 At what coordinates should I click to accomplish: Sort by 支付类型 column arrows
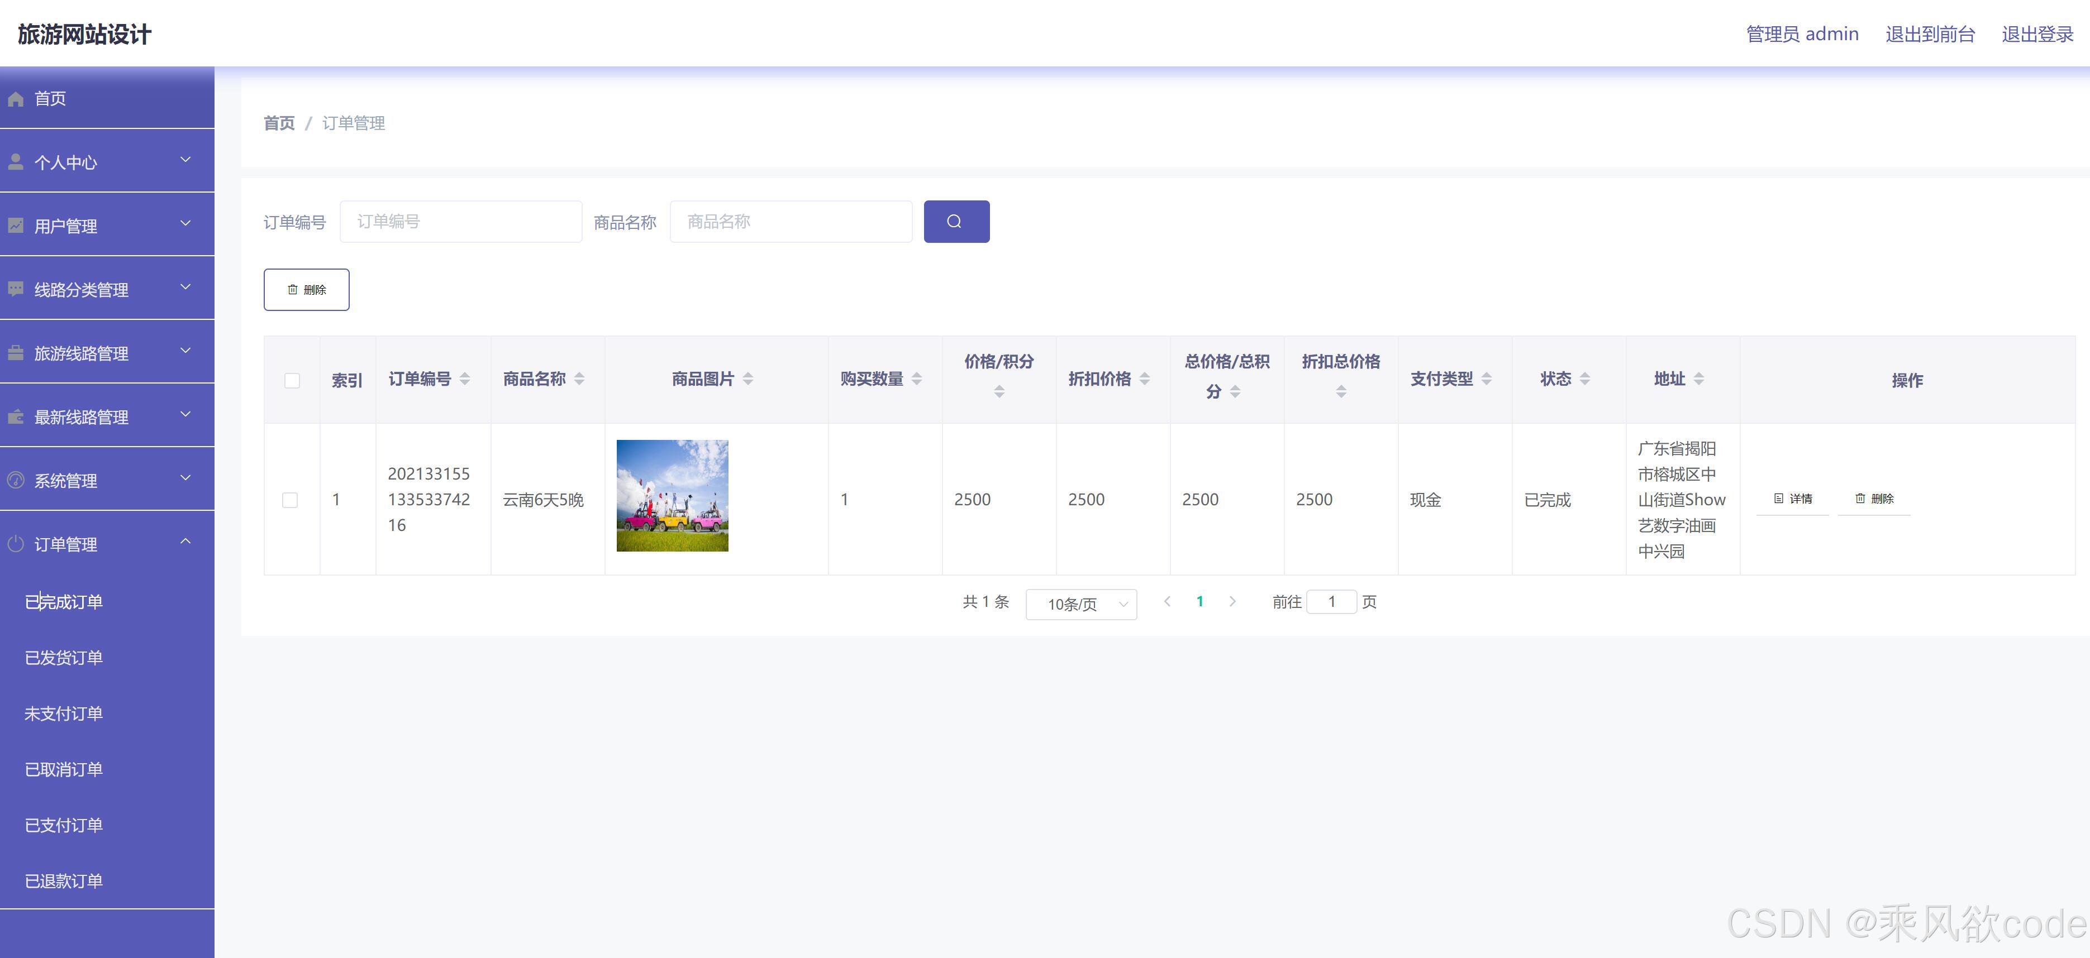tap(1487, 379)
